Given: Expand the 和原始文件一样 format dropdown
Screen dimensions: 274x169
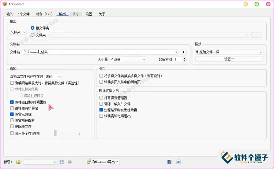Looking at the screenshot, I should click(229, 52).
